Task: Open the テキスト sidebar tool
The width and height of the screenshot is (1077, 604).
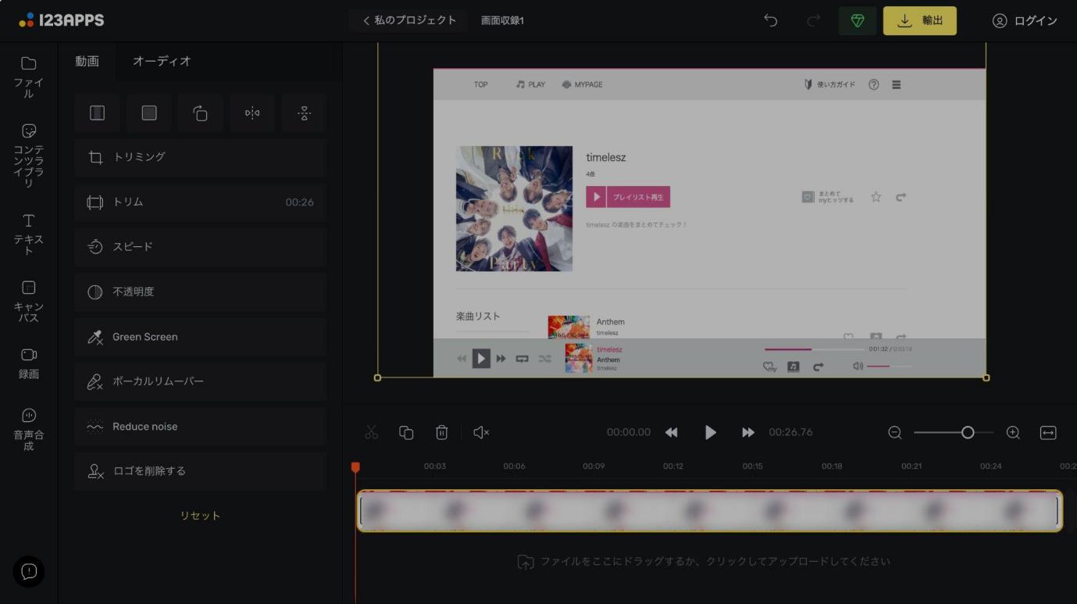Action: [29, 234]
